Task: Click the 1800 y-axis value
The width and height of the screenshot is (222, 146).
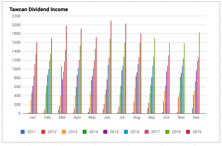Action: [16, 34]
